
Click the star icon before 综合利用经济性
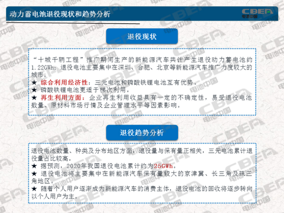pos(34,82)
